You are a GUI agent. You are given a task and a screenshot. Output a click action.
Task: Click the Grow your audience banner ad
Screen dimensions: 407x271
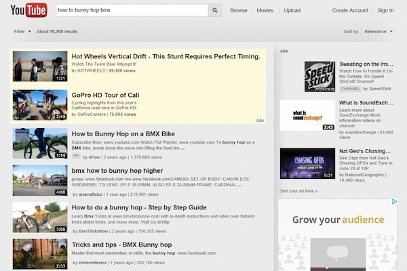click(338, 235)
